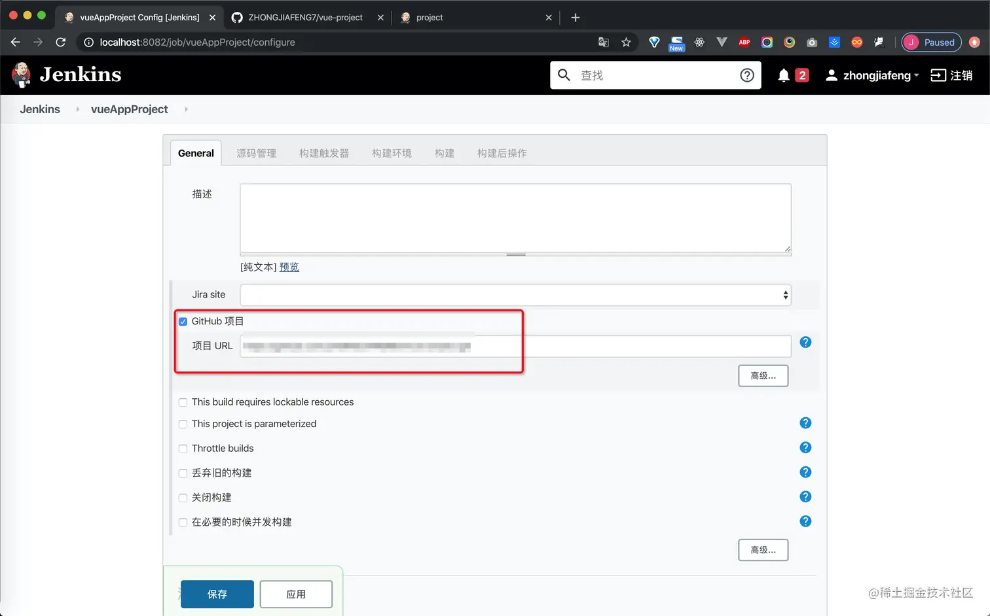Show help for 关闭构建

pyautogui.click(x=805, y=496)
